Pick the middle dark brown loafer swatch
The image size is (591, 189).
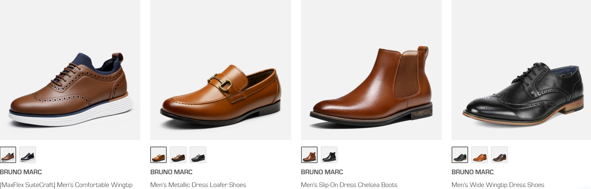coord(178,155)
